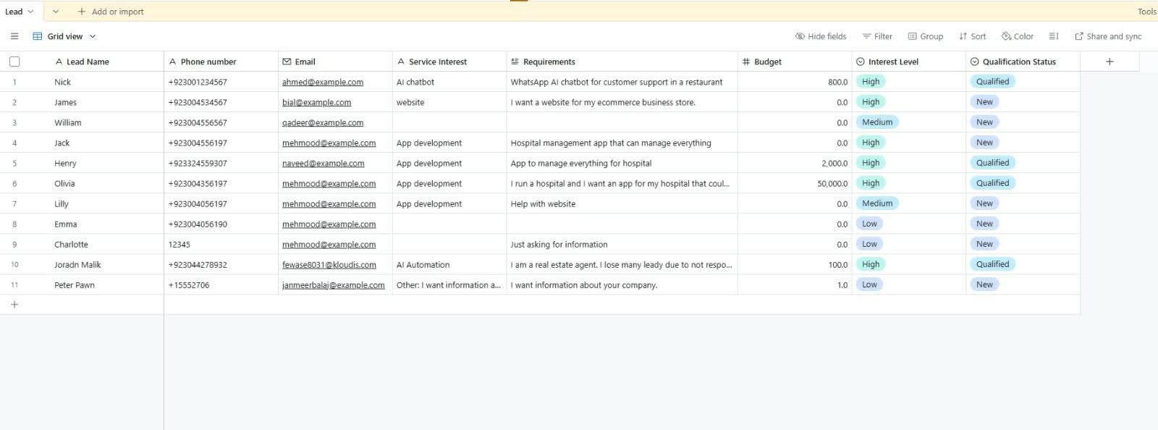Click row number 6 for Olivia

(x=14, y=183)
